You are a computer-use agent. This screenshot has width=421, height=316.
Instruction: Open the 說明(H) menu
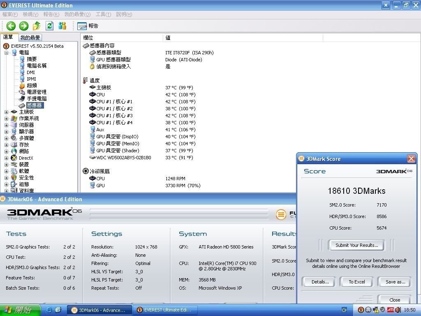pyautogui.click(x=124, y=14)
